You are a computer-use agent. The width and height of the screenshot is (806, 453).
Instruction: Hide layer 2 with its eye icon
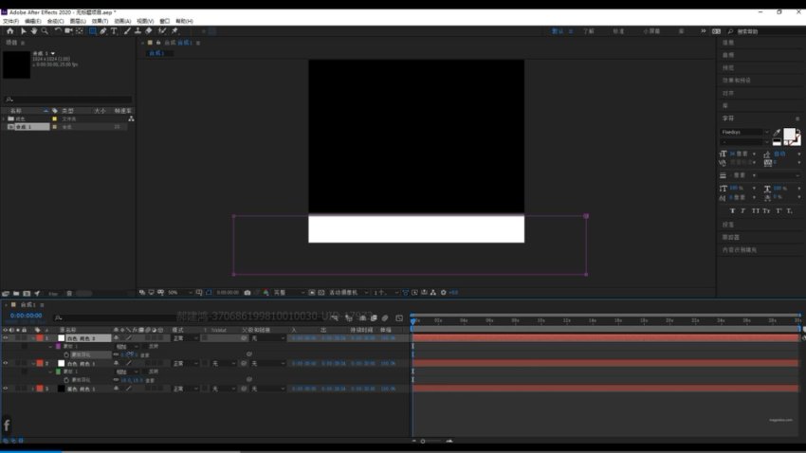pyautogui.click(x=6, y=363)
